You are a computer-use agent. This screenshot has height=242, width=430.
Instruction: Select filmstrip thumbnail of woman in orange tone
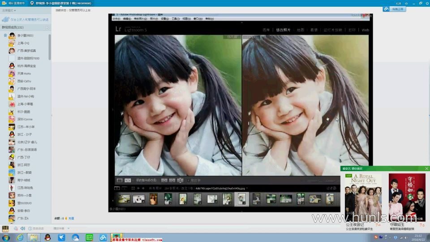(x=153, y=199)
